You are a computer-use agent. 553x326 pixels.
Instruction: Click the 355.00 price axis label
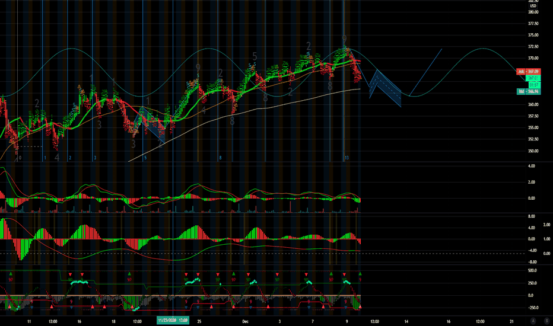coord(533,128)
